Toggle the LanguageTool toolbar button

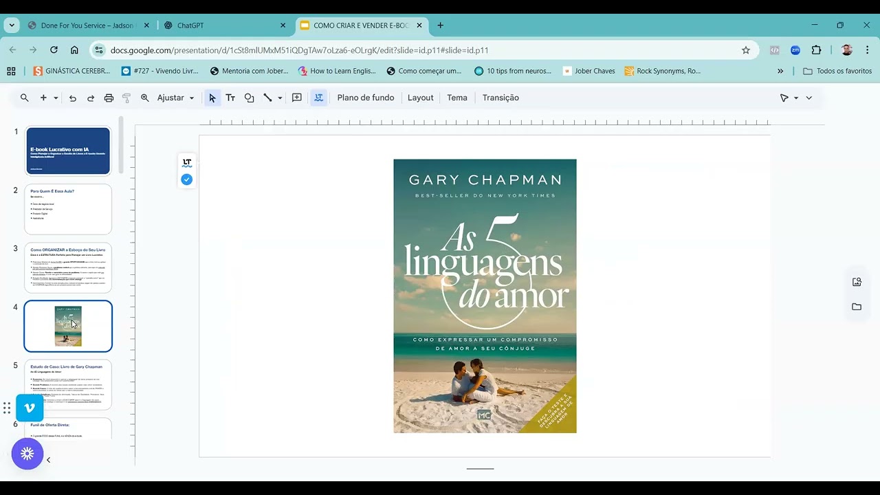tap(319, 98)
